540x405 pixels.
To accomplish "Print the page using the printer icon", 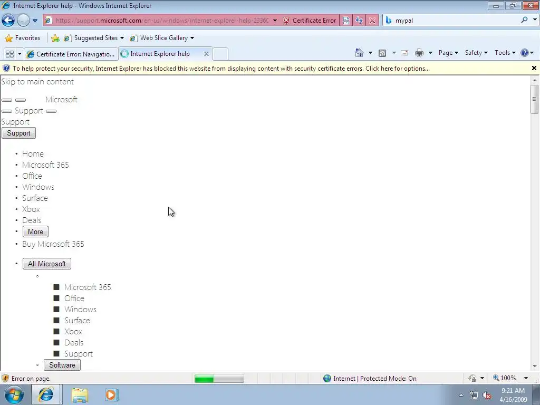I will tap(419, 53).
